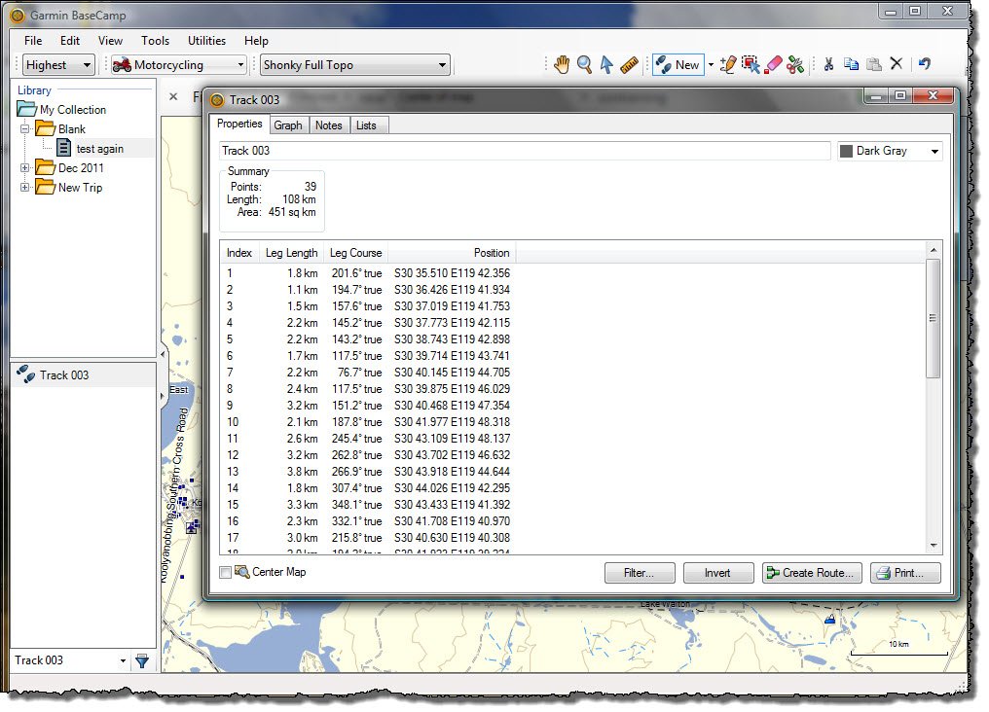
Task: Close the Track 003 dialog window
Action: point(933,95)
